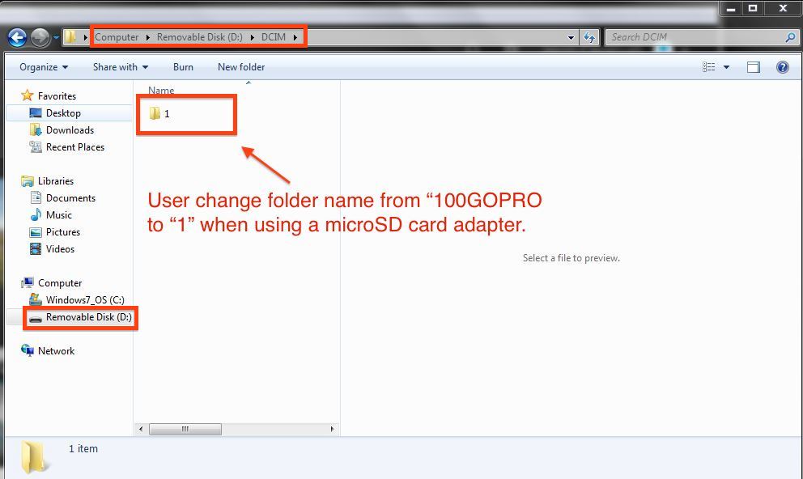
Task: Click the folder icon in the address bar
Action: 70,37
